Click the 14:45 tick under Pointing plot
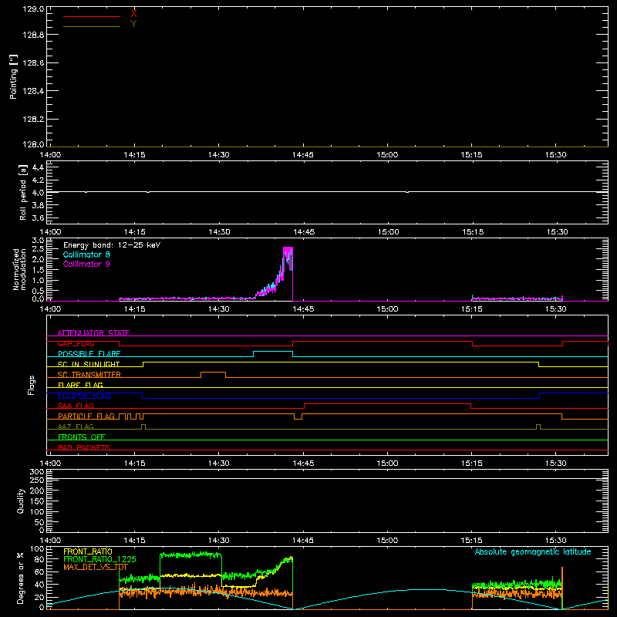Screen dimensions: 617x617 click(x=303, y=155)
